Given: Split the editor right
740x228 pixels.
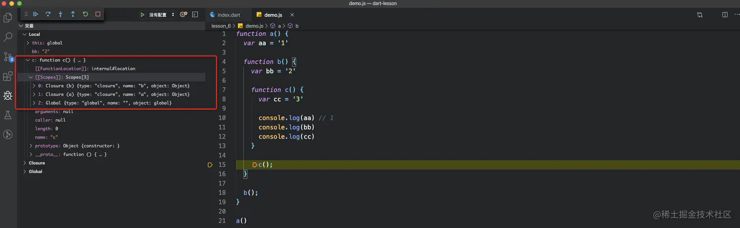Looking at the screenshot, I should pyautogui.click(x=725, y=15).
